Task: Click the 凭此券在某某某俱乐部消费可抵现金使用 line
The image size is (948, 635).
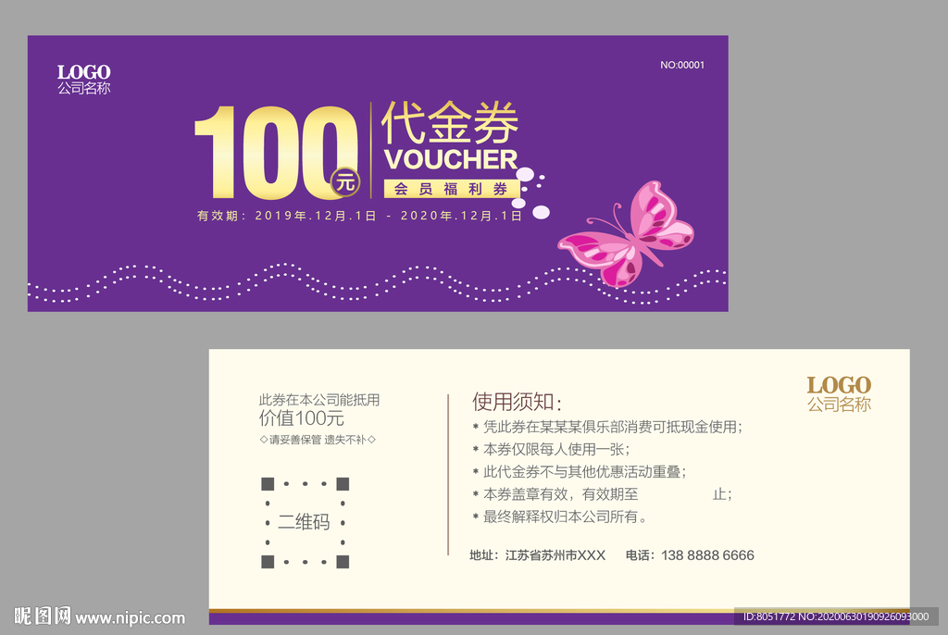Action: tap(607, 427)
